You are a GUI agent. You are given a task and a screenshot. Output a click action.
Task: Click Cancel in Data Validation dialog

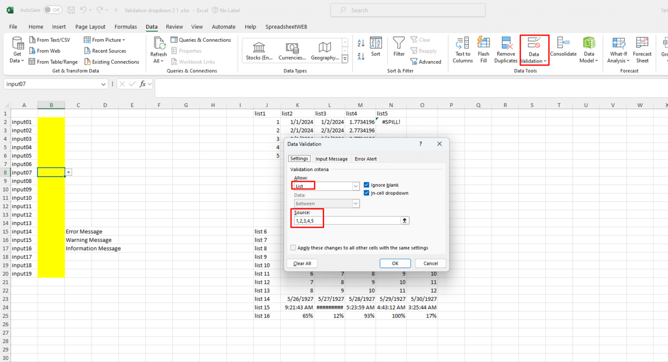point(431,263)
